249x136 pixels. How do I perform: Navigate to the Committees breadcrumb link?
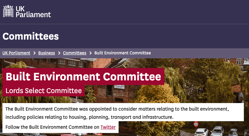point(74,53)
